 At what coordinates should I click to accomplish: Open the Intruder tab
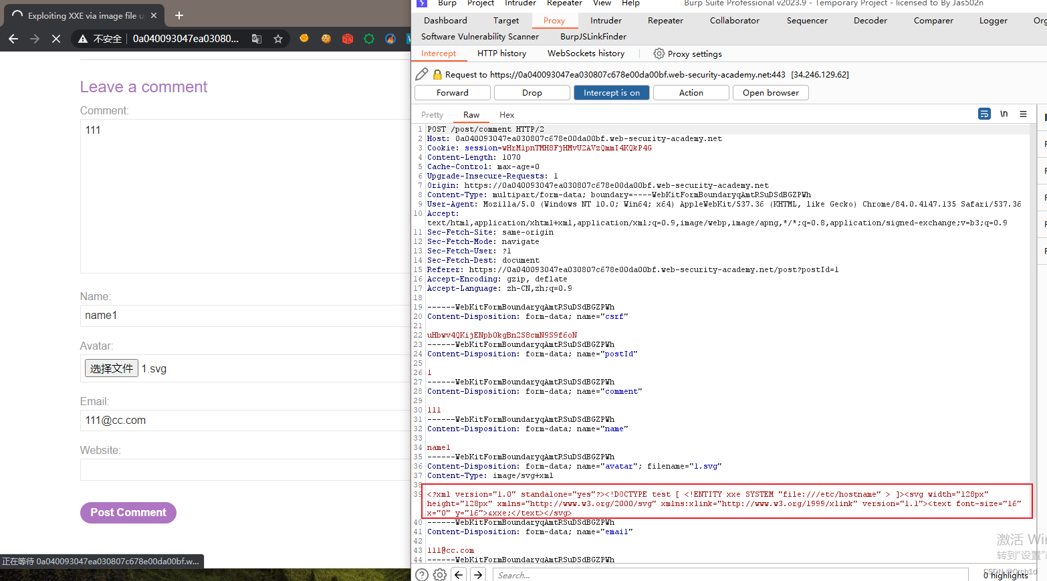[x=606, y=21]
